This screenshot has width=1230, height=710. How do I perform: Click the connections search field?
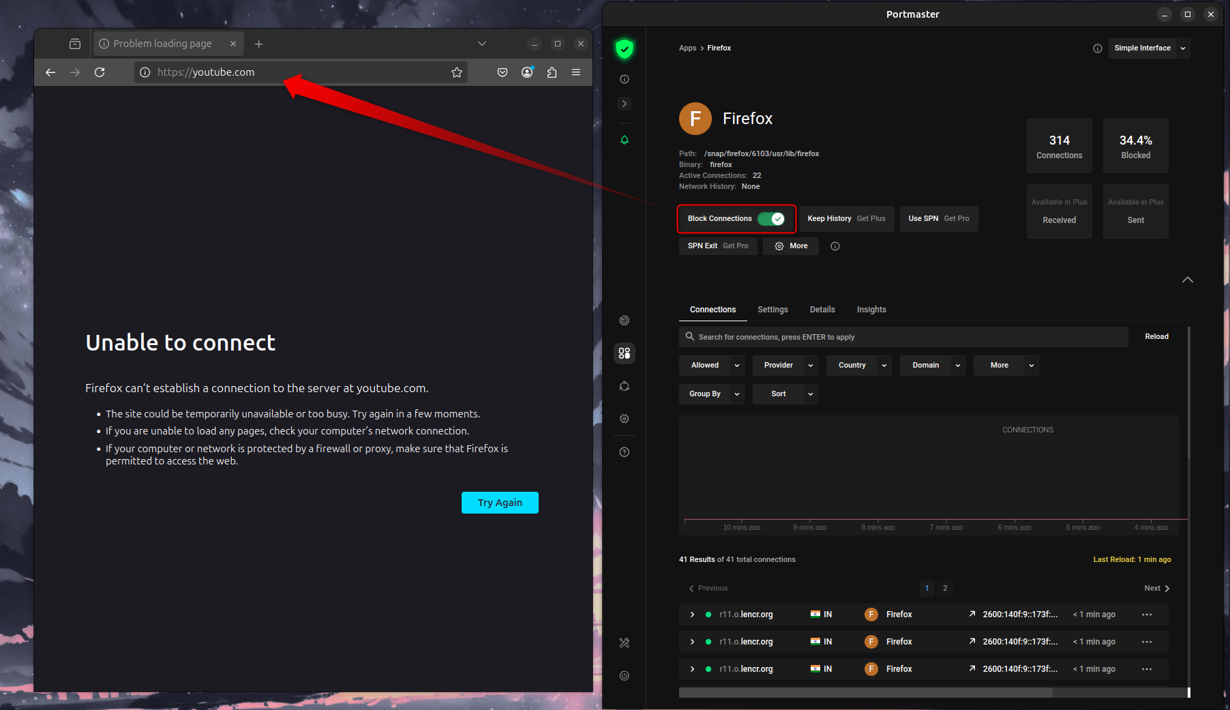point(903,337)
